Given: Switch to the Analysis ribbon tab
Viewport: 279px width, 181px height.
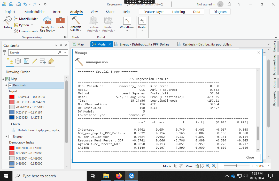Looking at the screenshot, I should [76, 12].
